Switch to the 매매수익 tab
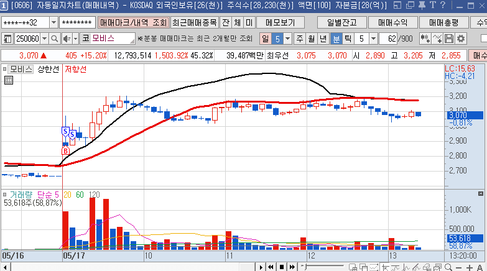 [392, 22]
